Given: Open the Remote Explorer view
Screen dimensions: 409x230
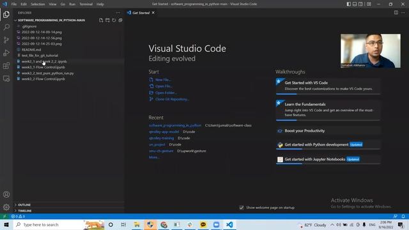Looking at the screenshot, I should [6, 78].
